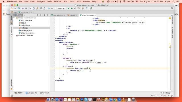Click the Forward navigation arrow
182x102 pixels.
[52, 8]
